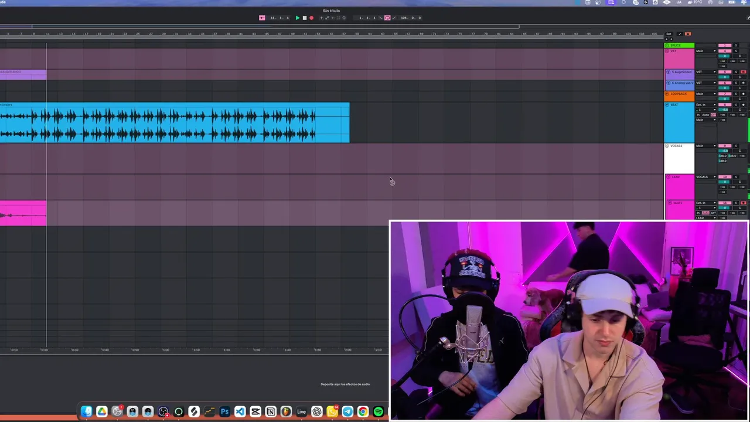Fold the BEAT track

click(x=667, y=105)
